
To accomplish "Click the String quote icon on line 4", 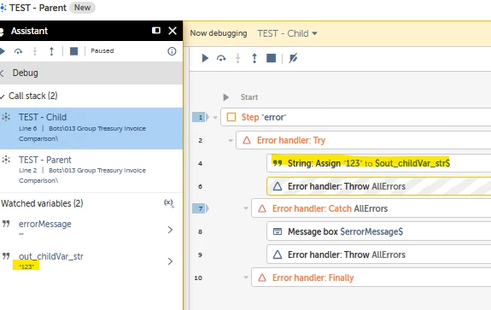I will 278,163.
